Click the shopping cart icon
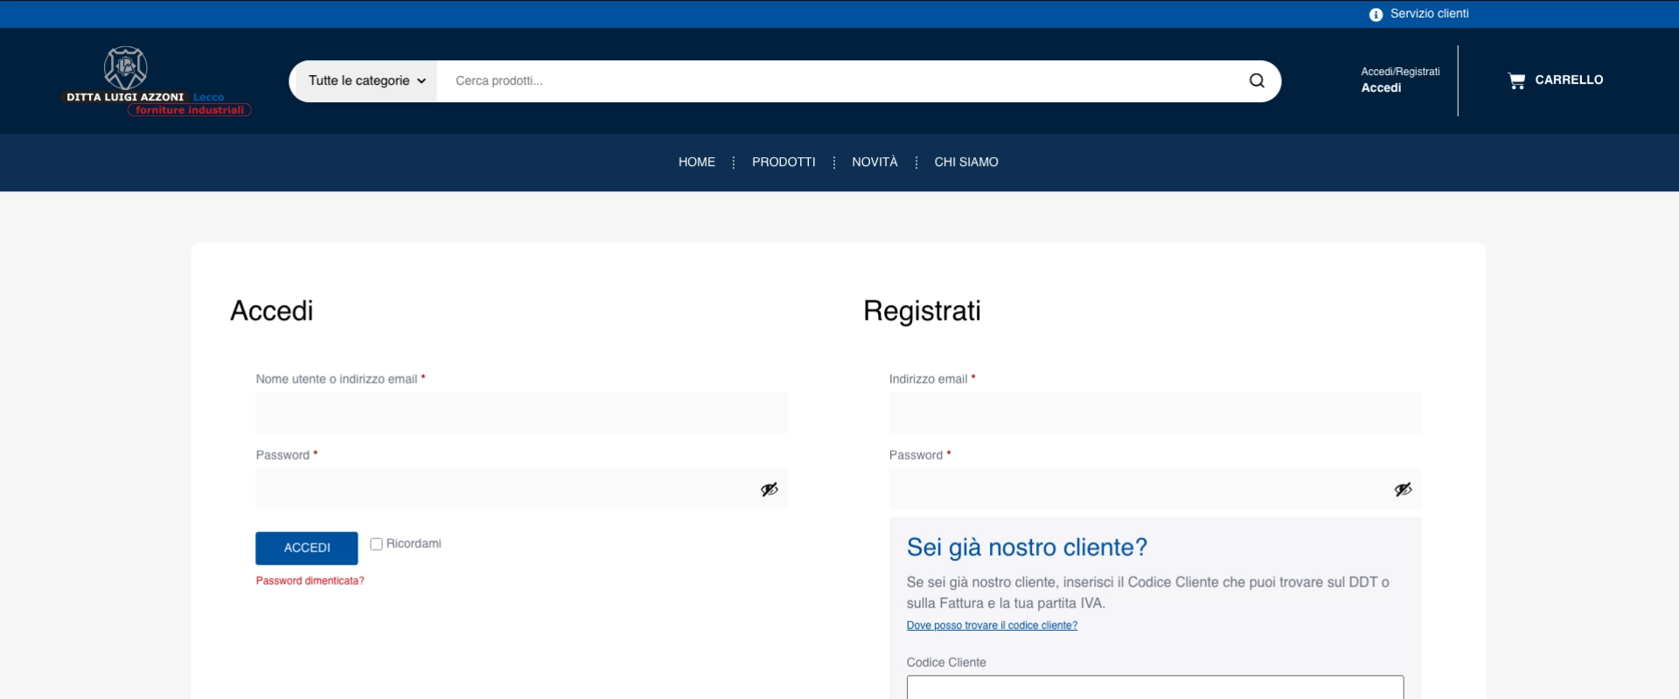Viewport: 1679px width, 699px height. click(1516, 80)
